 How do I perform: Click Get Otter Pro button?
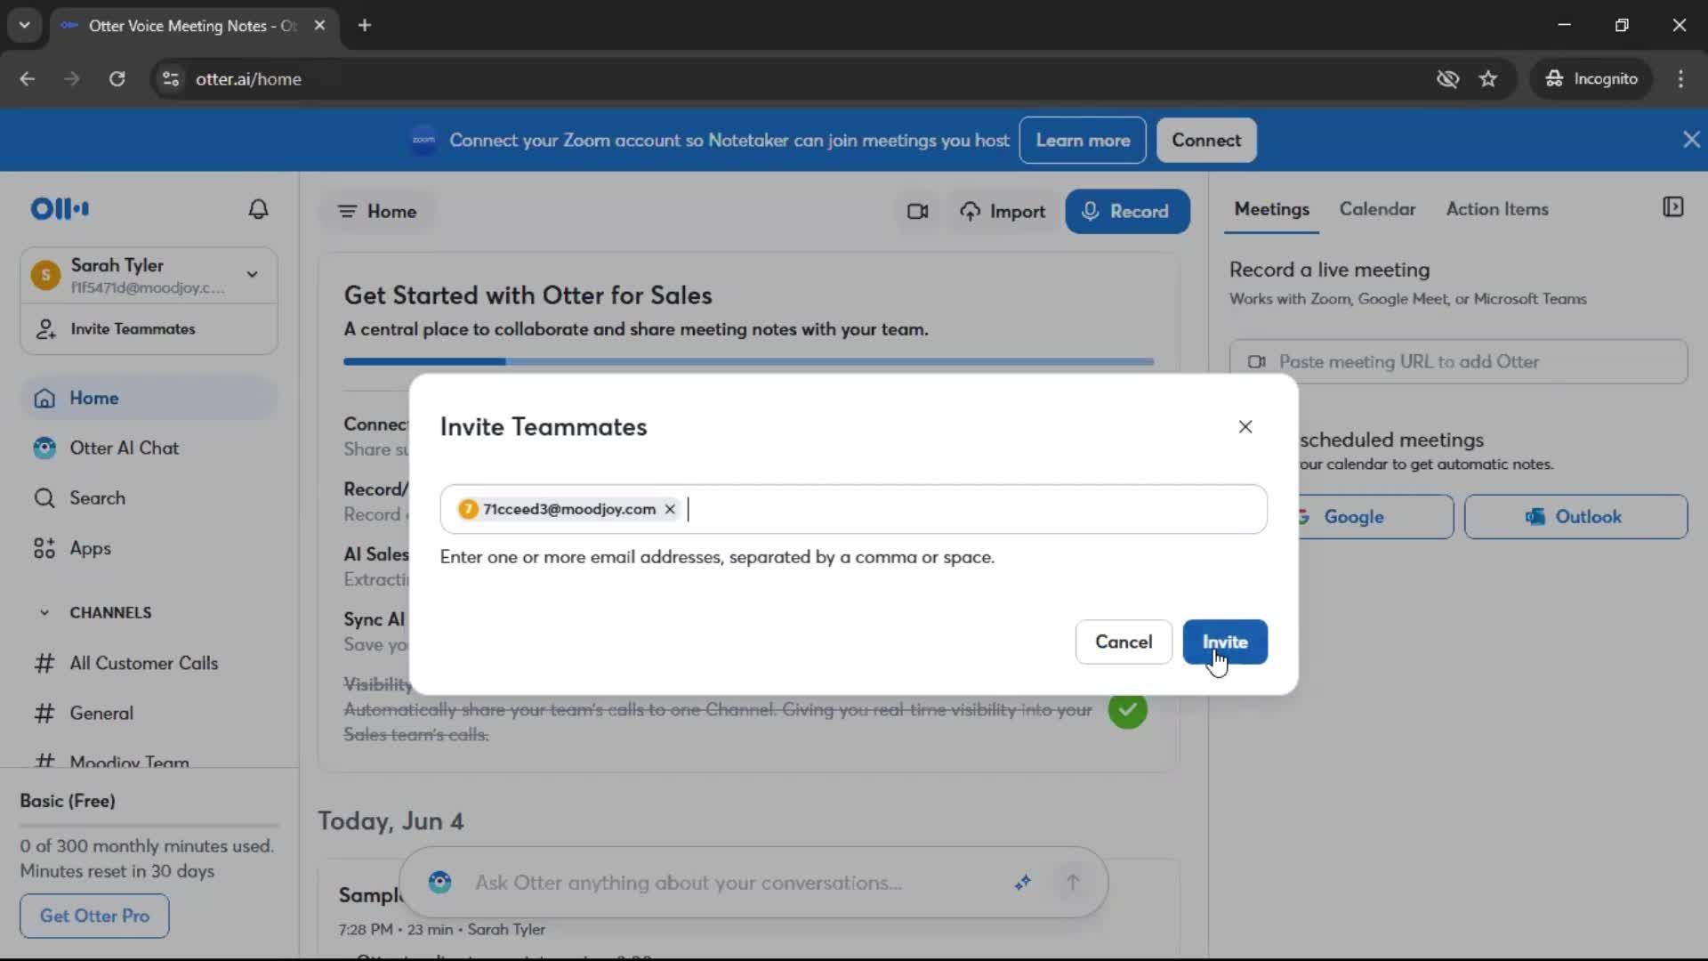[x=94, y=916]
